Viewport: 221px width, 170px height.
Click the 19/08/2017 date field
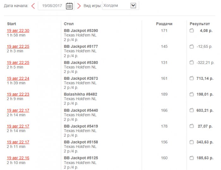click(52, 6)
